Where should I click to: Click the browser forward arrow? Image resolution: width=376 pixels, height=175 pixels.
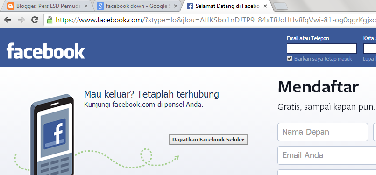21,20
